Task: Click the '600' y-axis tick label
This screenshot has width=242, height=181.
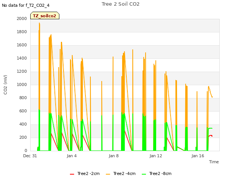Action: tap(23, 111)
